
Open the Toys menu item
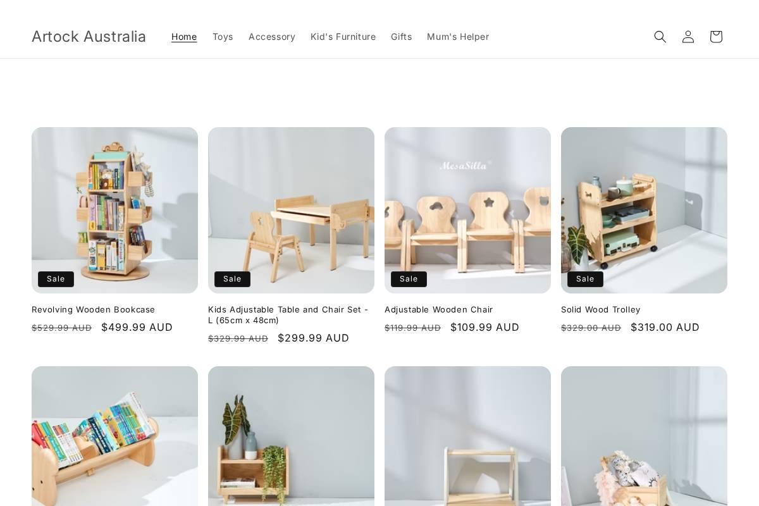coord(223,37)
